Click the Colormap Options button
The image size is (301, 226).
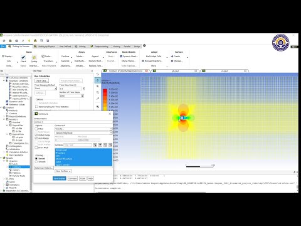pos(44,168)
